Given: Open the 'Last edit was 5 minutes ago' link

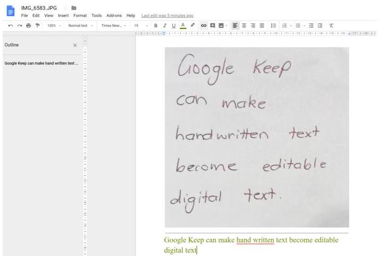Looking at the screenshot, I should click(x=167, y=15).
